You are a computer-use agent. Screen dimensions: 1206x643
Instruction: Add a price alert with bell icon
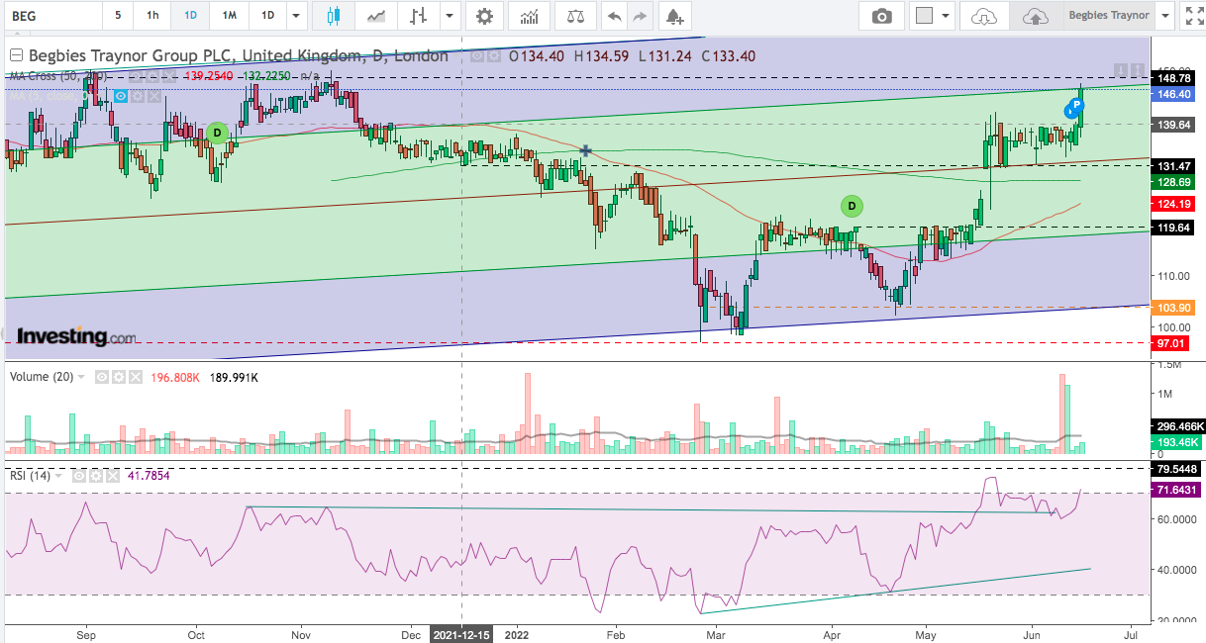[673, 16]
